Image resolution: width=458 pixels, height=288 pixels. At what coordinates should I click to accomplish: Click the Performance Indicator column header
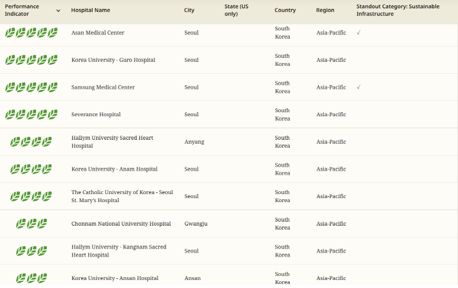pos(22,10)
